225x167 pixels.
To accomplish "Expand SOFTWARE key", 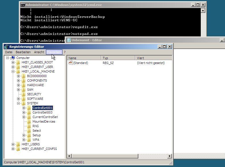I will pos(18,99).
